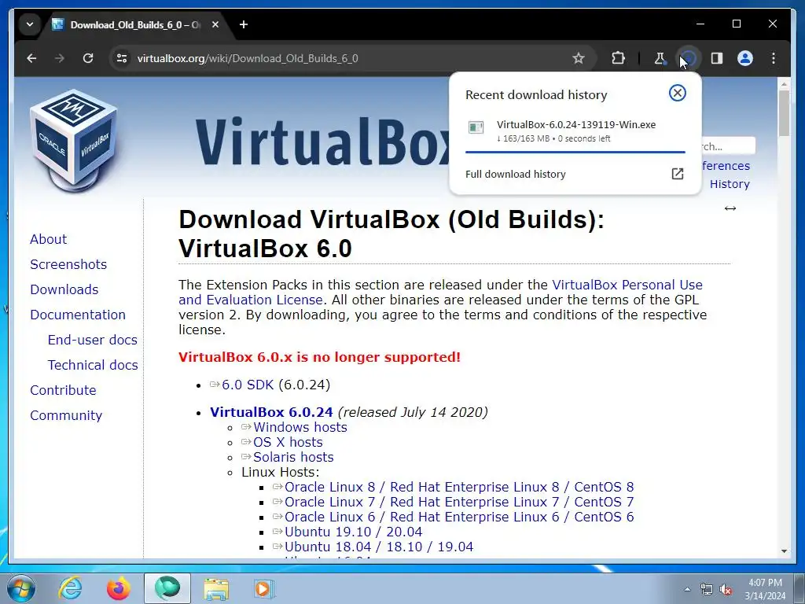The image size is (805, 604).
Task: Download the OS X hosts build
Action: [x=288, y=442]
